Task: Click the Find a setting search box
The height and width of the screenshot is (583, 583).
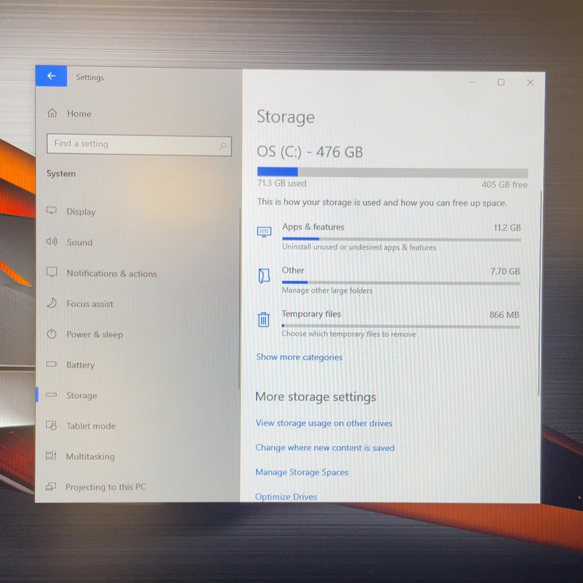Action: 139,145
